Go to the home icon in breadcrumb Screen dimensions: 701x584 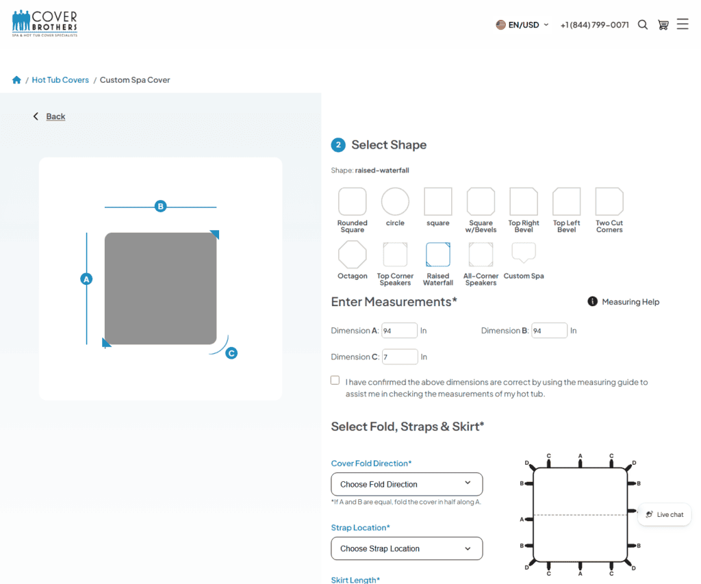pyautogui.click(x=16, y=80)
